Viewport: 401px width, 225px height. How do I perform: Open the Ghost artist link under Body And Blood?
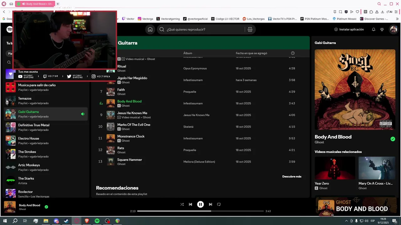pyautogui.click(x=319, y=142)
